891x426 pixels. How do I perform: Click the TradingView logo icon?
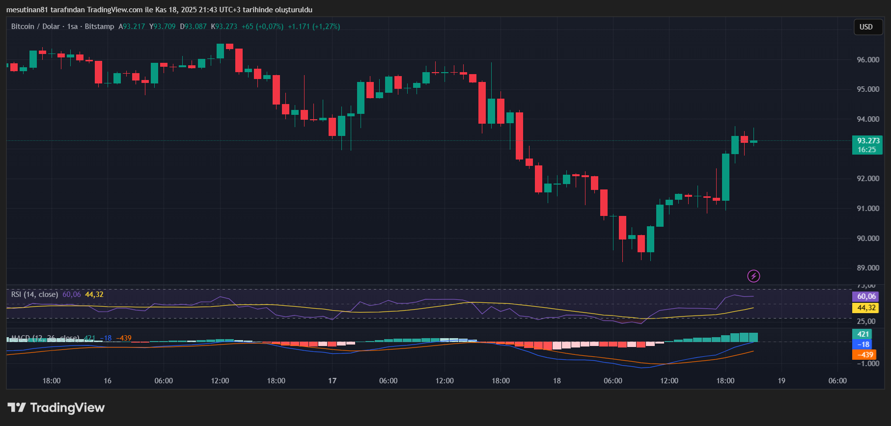(x=17, y=407)
